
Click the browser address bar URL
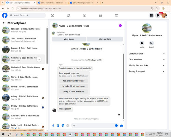tap(41, 9)
